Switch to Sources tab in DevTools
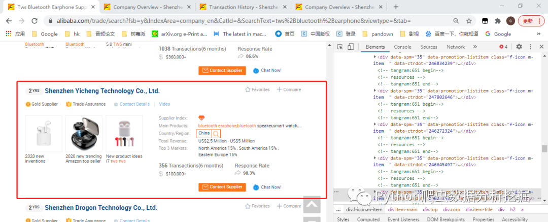This screenshot has height=222, width=548. [x=429, y=47]
